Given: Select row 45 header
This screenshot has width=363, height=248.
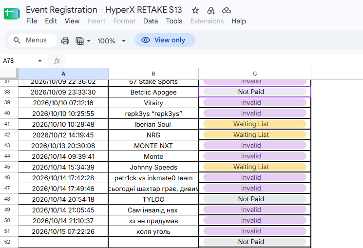Looking at the screenshot, I should click(x=7, y=167).
